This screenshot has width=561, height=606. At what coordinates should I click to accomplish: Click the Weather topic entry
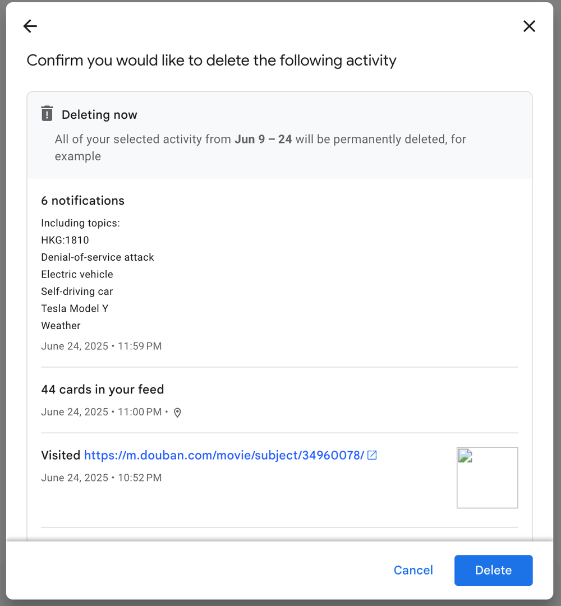61,326
